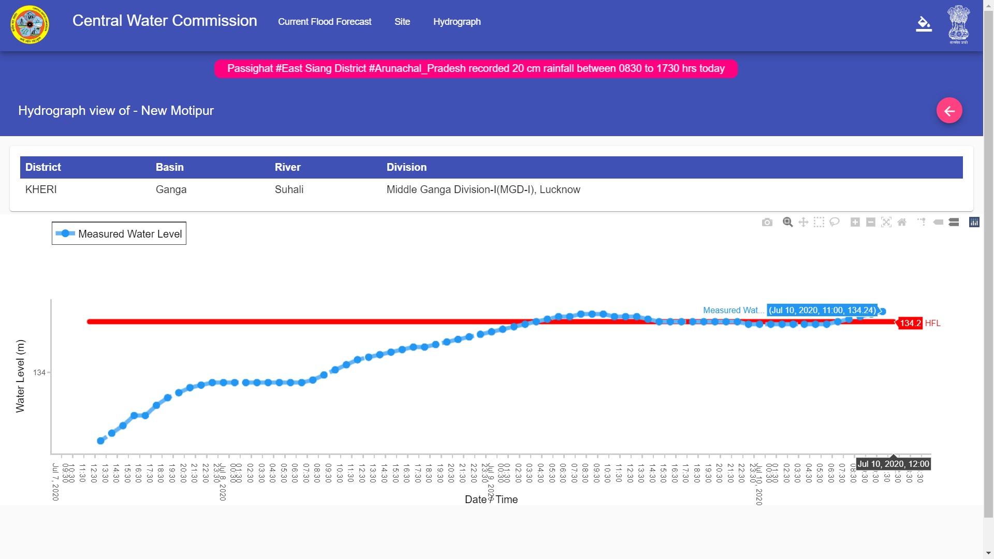Enable compare data on hover
This screenshot has width=994, height=559.
[x=954, y=222]
